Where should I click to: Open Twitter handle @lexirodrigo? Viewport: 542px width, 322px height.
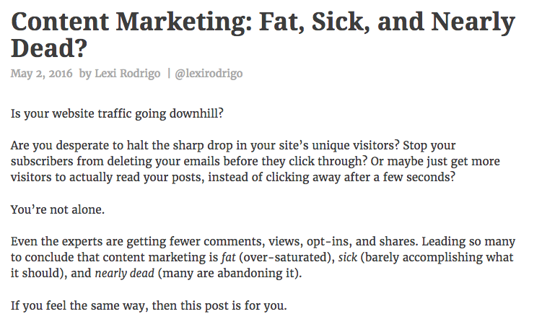pyautogui.click(x=209, y=74)
